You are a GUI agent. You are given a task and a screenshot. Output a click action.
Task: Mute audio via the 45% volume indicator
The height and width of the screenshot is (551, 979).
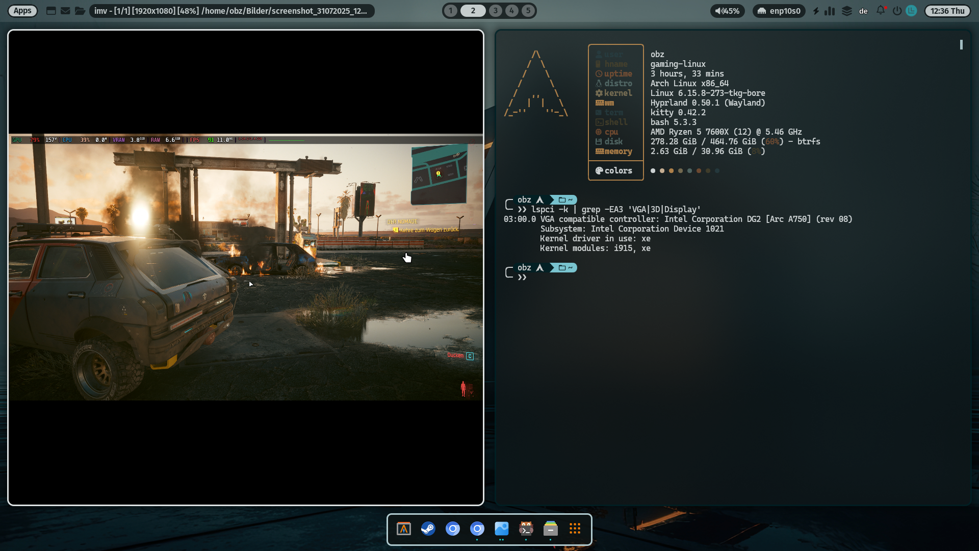(x=727, y=10)
